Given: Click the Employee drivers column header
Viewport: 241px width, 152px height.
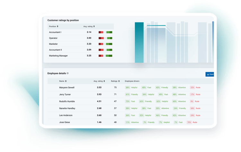Looking at the screenshot, I should tap(132, 81).
